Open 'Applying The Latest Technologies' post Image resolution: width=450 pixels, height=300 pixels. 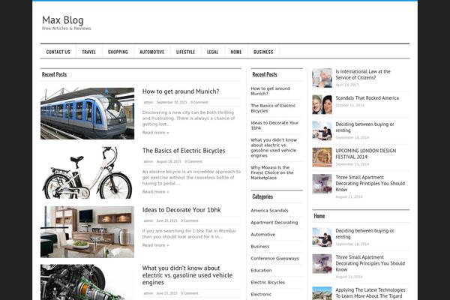click(x=370, y=292)
